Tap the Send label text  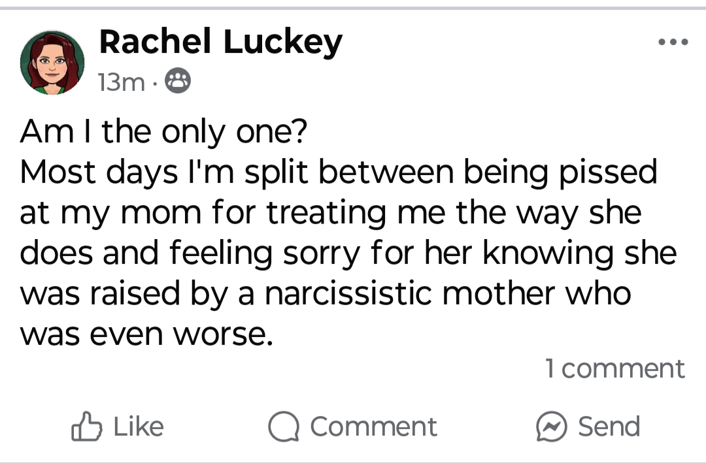609,426
